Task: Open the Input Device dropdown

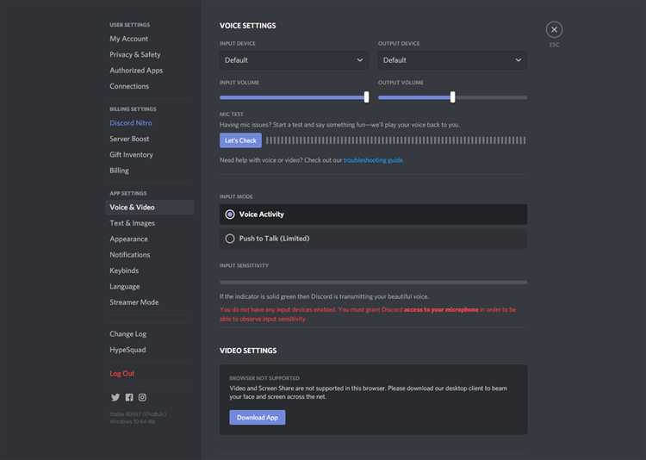Action: 294,60
